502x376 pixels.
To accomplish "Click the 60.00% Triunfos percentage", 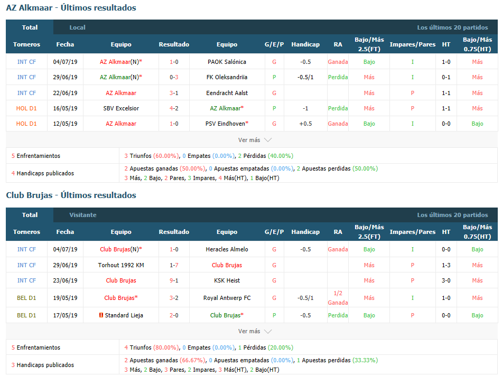I will (x=166, y=156).
